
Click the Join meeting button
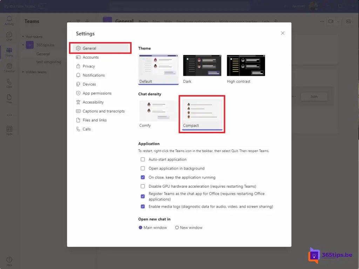click(x=314, y=97)
